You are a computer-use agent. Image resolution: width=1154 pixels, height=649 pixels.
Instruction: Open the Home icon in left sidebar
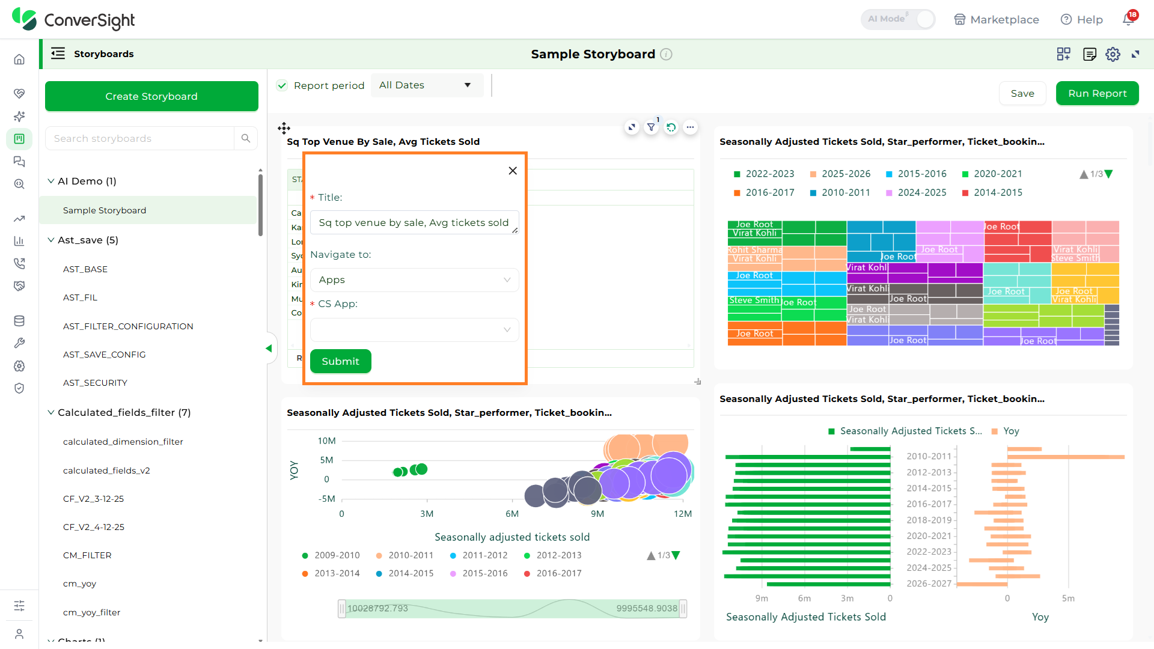pos(19,59)
